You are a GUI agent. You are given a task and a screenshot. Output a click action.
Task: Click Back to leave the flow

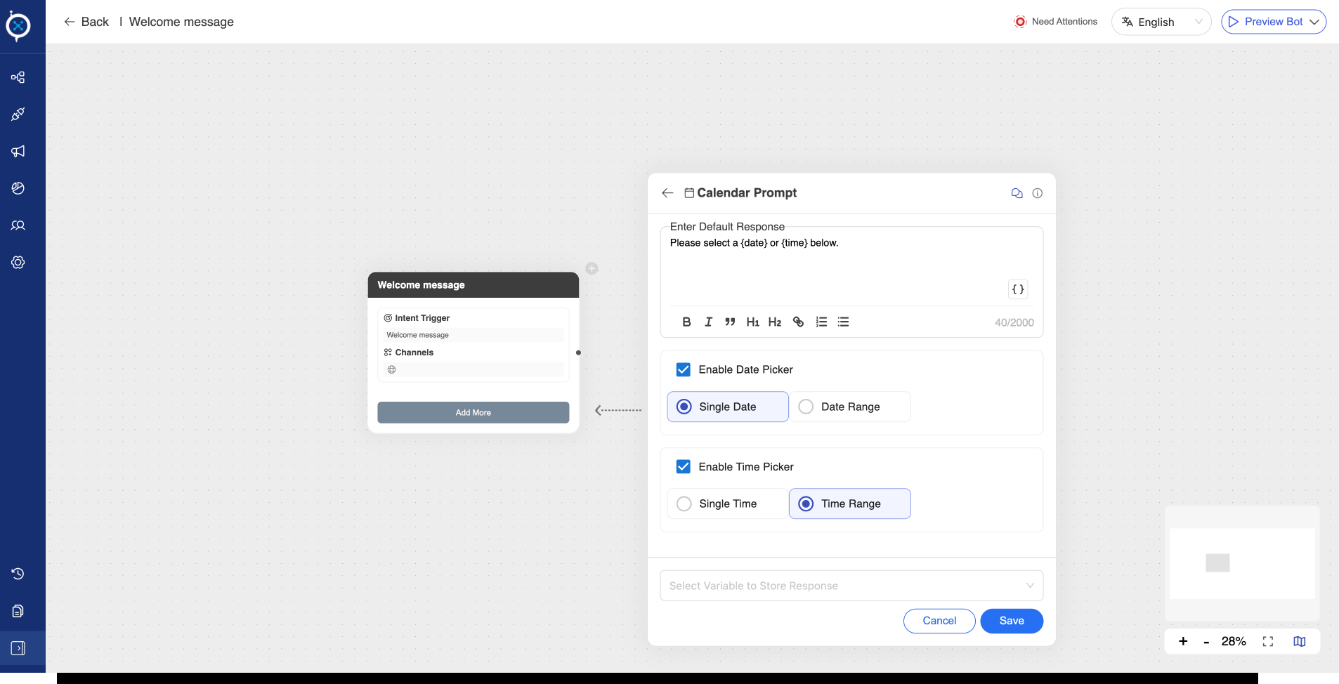[x=86, y=22]
